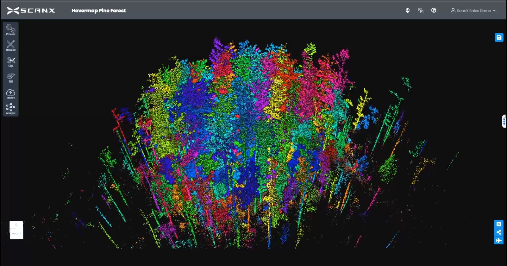The height and width of the screenshot is (266, 507).
Task: Activate the Clip scissors tool
Action: [11, 61]
